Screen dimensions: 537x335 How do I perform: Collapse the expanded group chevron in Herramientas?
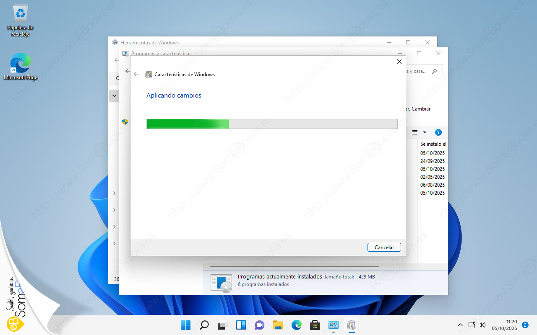click(114, 96)
